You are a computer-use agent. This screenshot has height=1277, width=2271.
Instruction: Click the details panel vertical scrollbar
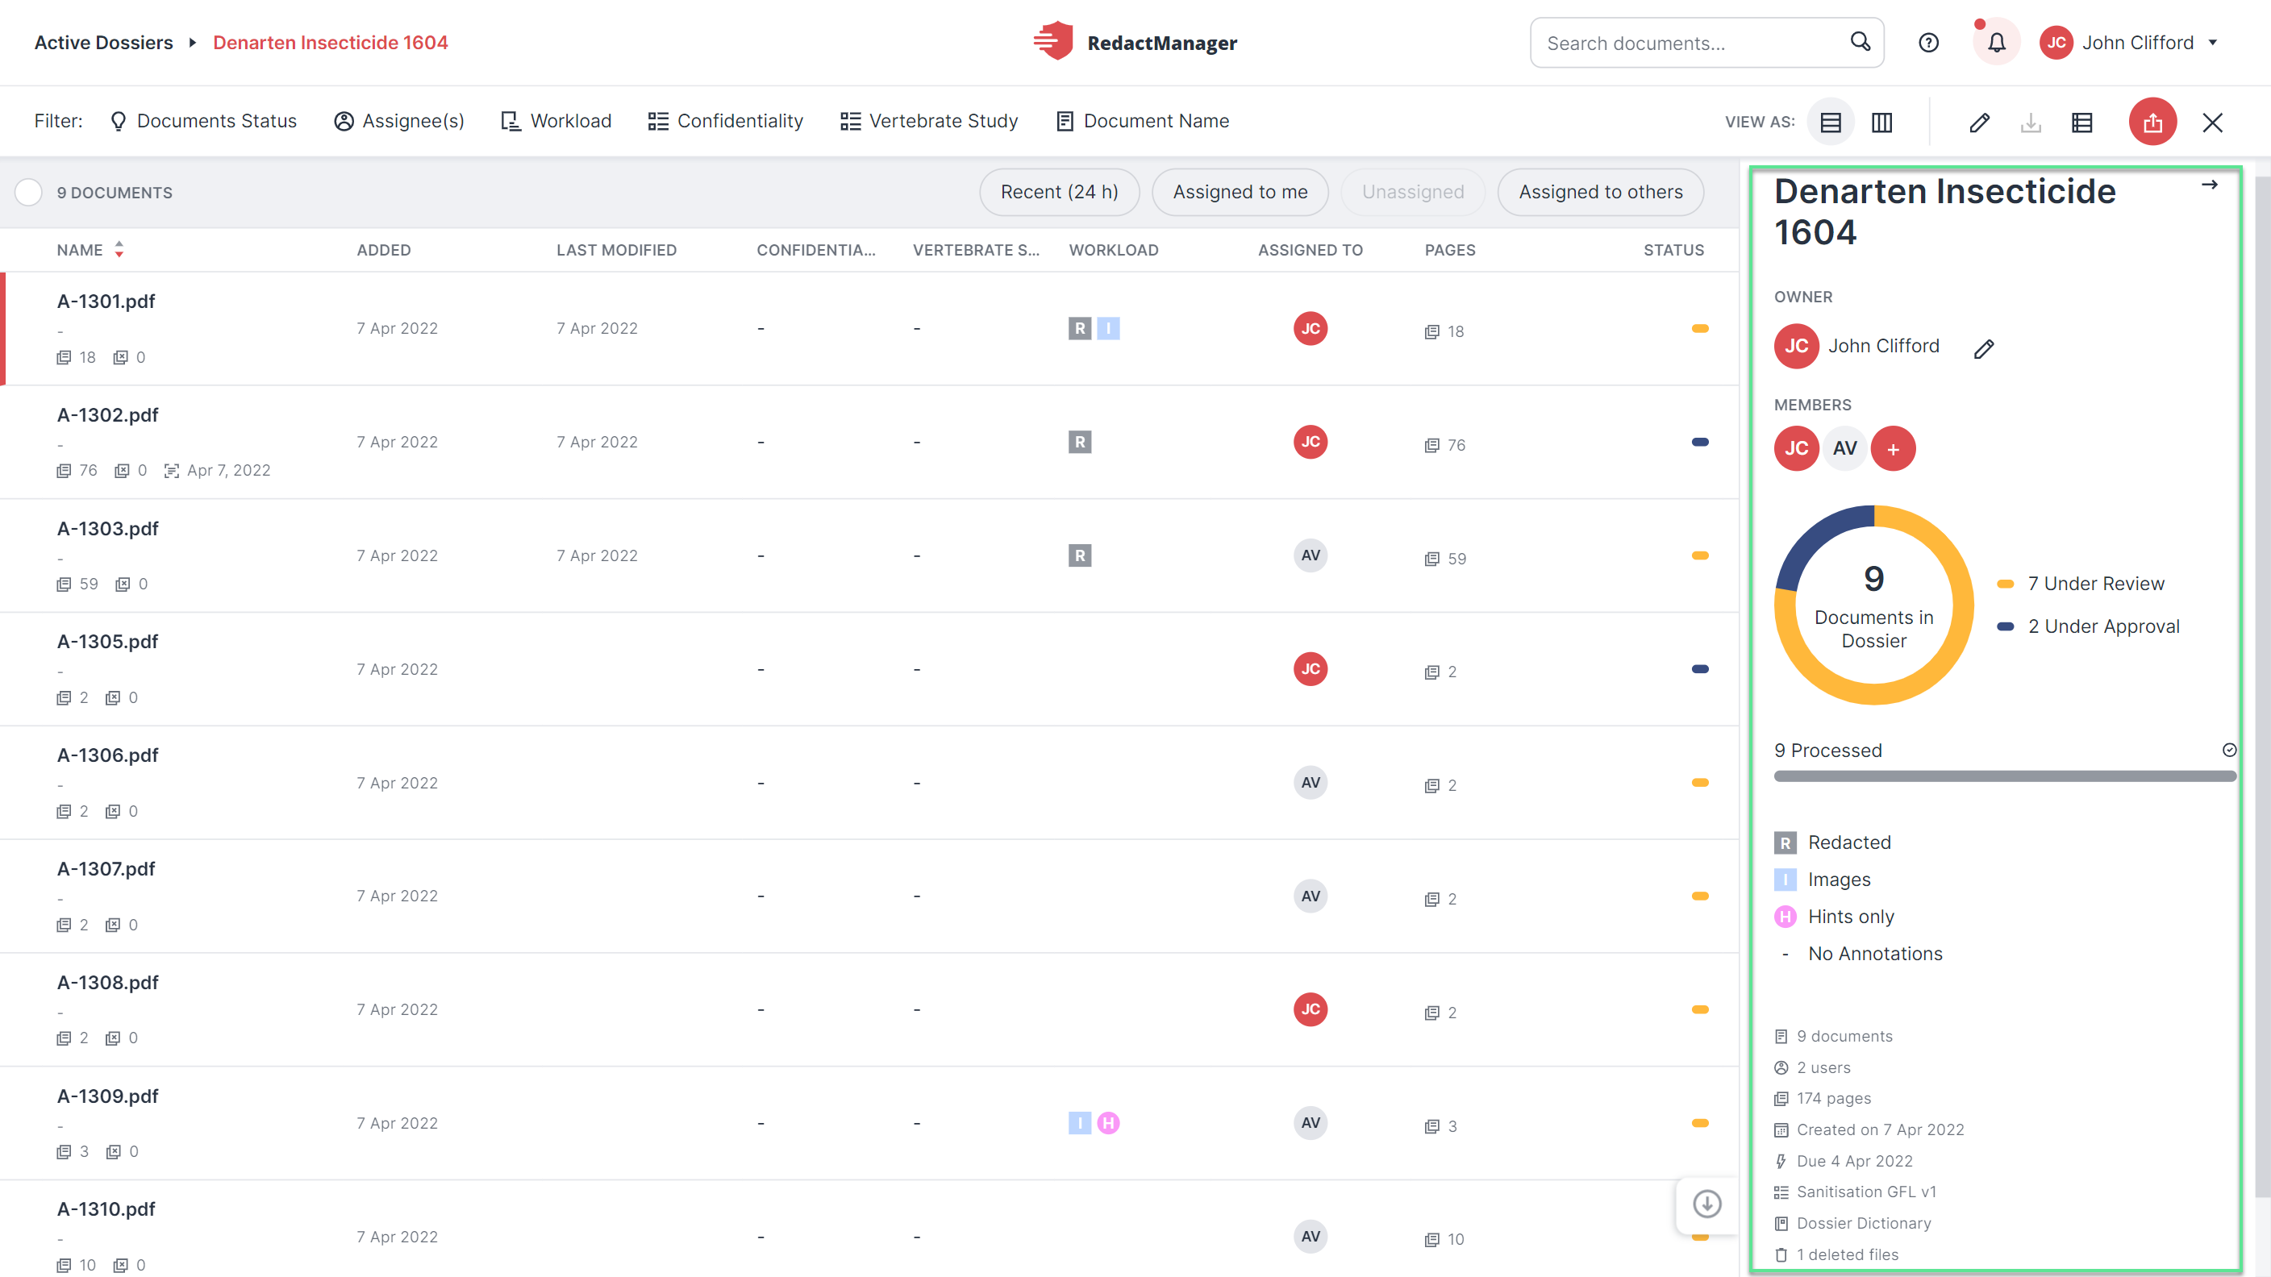tap(2262, 688)
